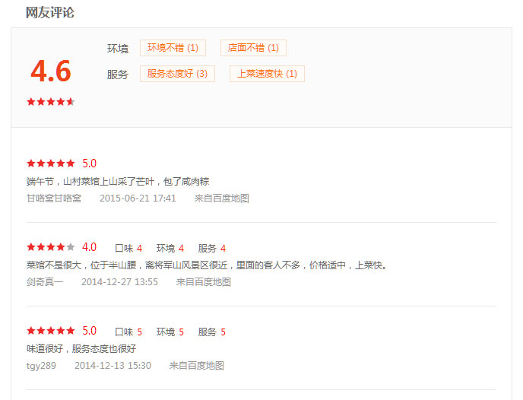Click the 环境不错 (1) tag
This screenshot has height=400, width=523.
tap(173, 48)
